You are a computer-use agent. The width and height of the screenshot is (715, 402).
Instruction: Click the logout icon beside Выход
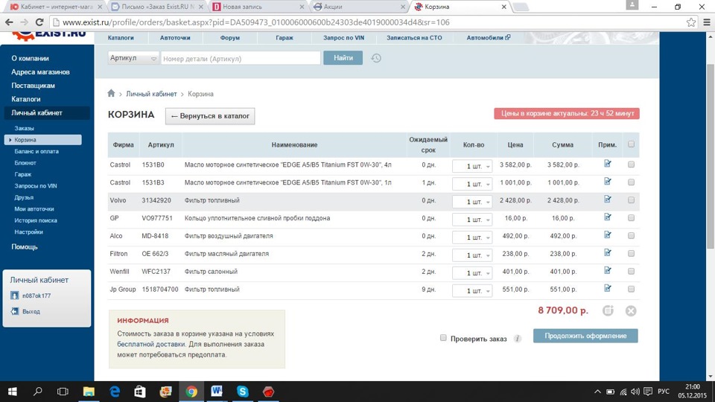tap(15, 311)
